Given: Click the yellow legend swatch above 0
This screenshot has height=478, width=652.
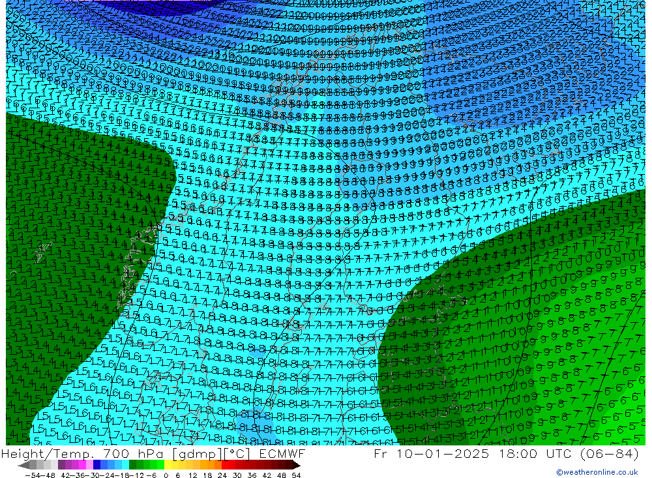Looking at the screenshot, I should pos(168,466).
